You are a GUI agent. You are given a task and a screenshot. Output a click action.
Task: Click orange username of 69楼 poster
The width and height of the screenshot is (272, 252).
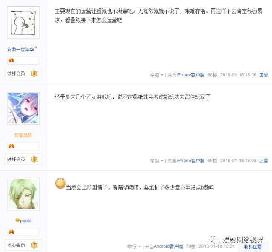[23, 135]
